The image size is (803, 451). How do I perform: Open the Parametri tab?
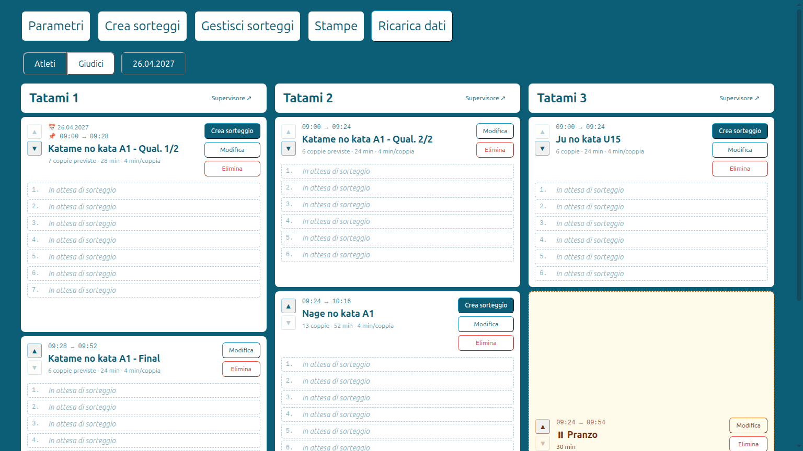pos(56,26)
